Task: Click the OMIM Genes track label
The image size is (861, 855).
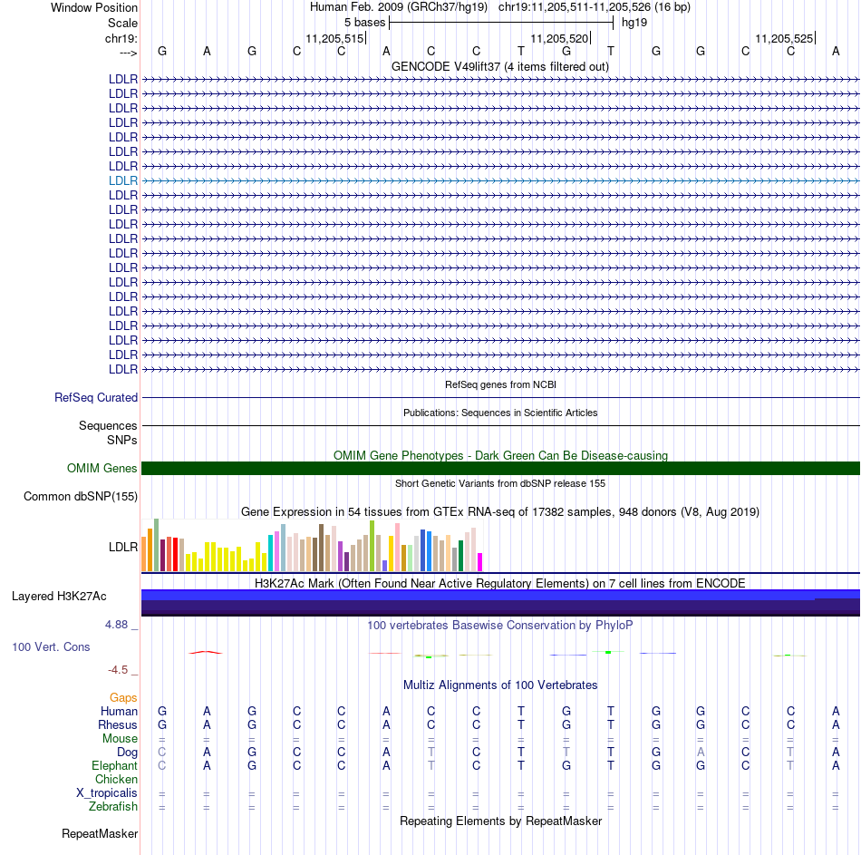Action: point(102,468)
